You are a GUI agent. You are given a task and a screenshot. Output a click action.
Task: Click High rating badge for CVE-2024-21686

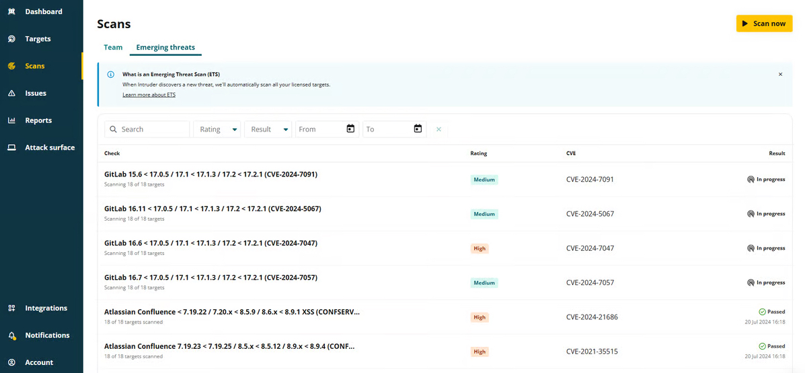pos(480,317)
